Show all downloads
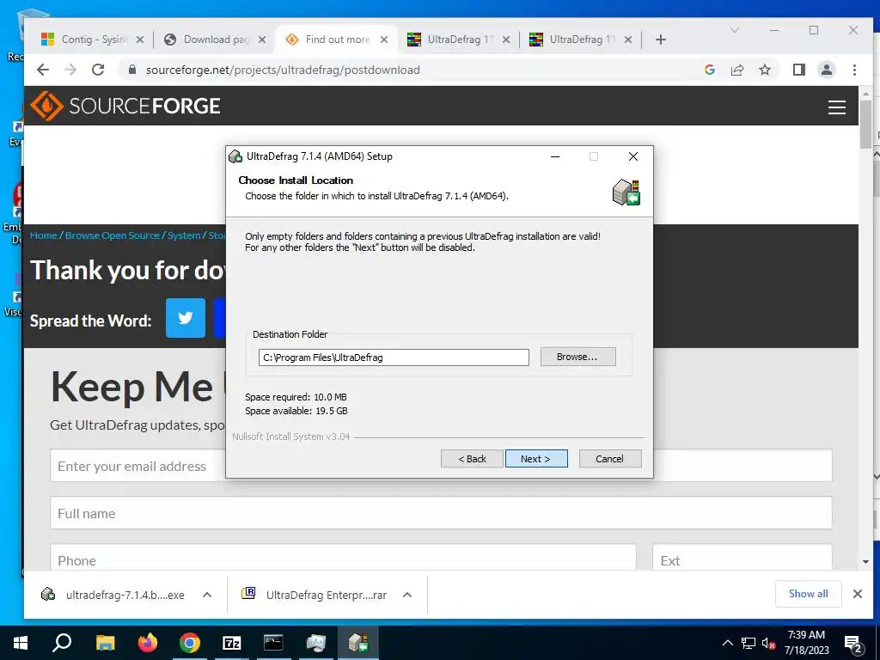The image size is (880, 660). pyautogui.click(x=808, y=594)
